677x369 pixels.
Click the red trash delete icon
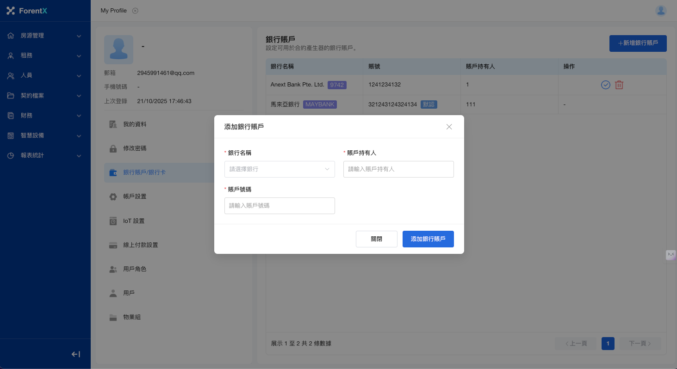click(619, 85)
